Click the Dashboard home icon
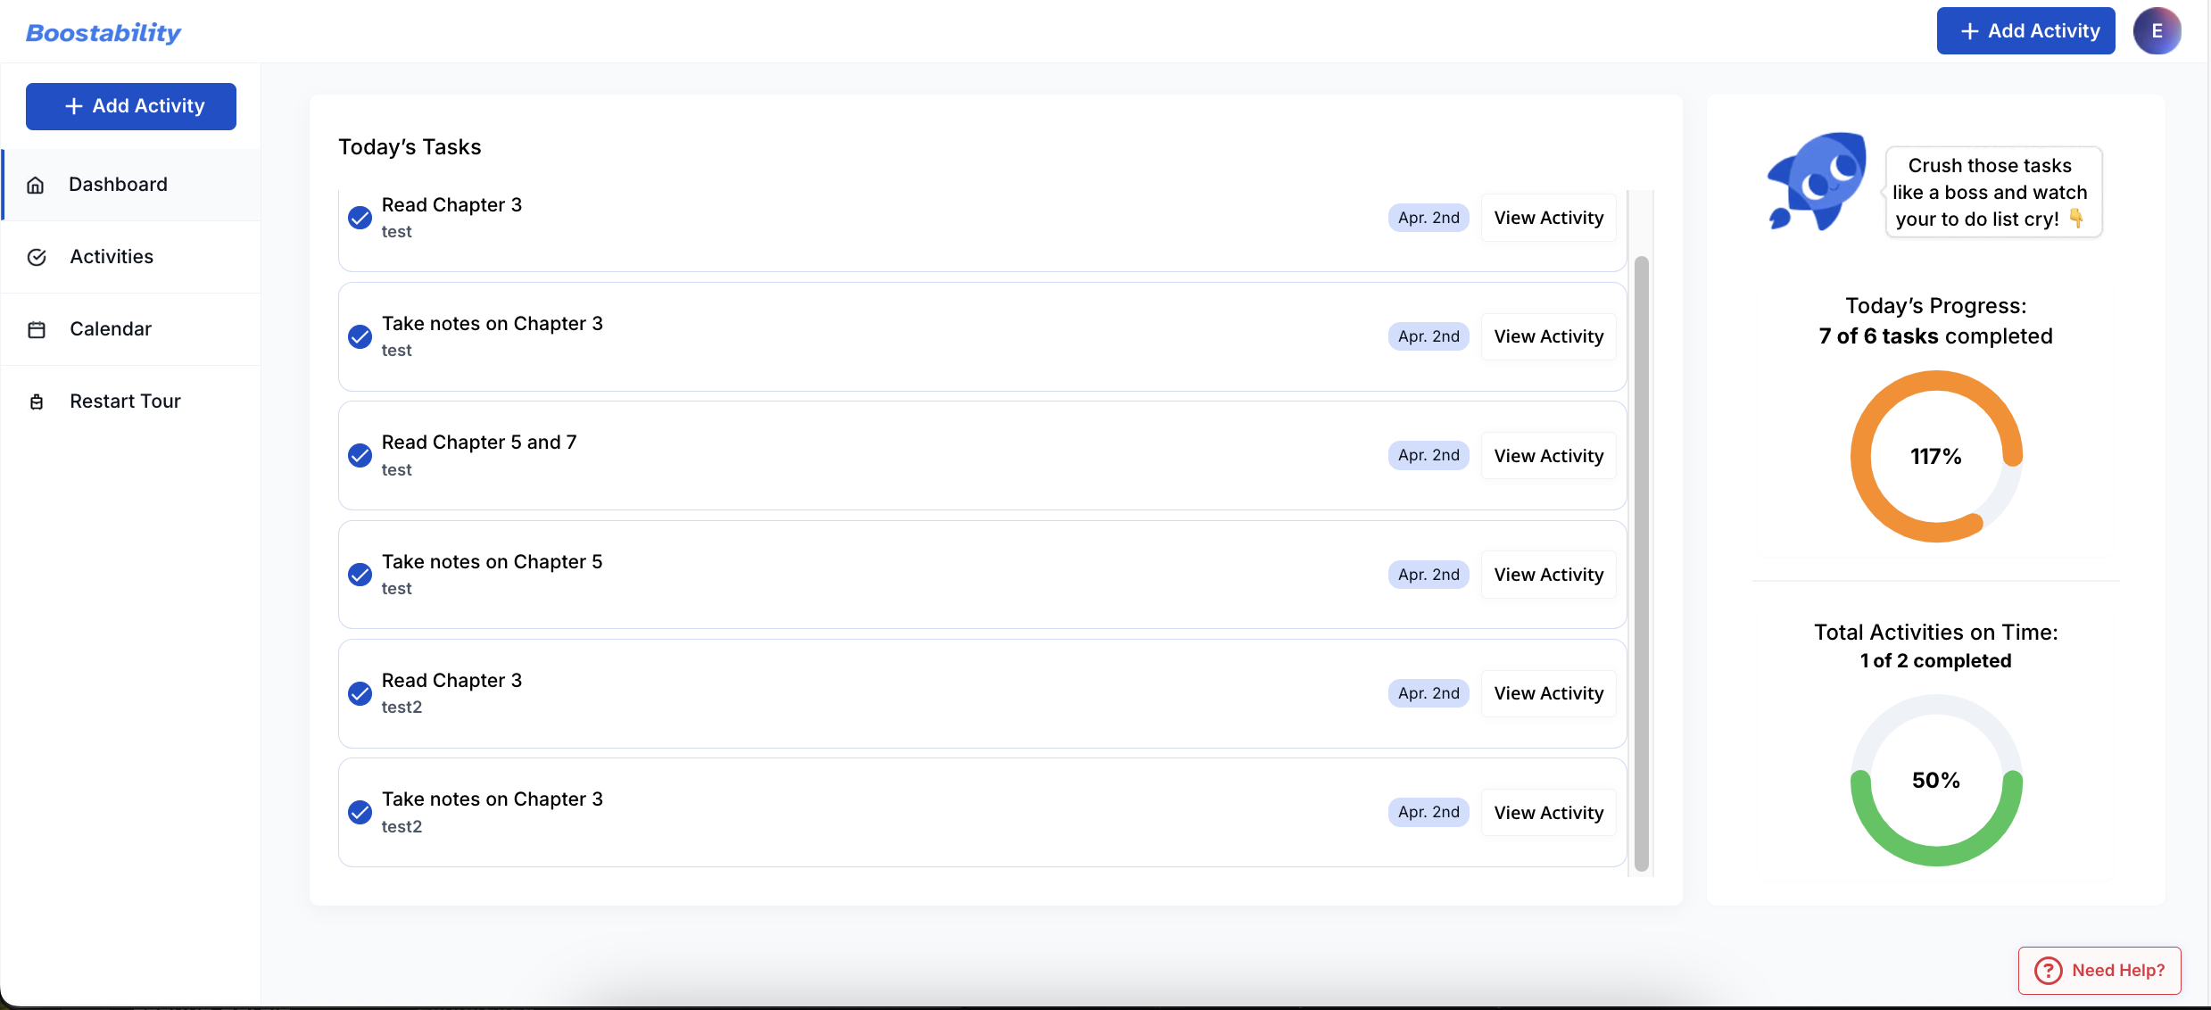The image size is (2211, 1010). click(x=36, y=185)
